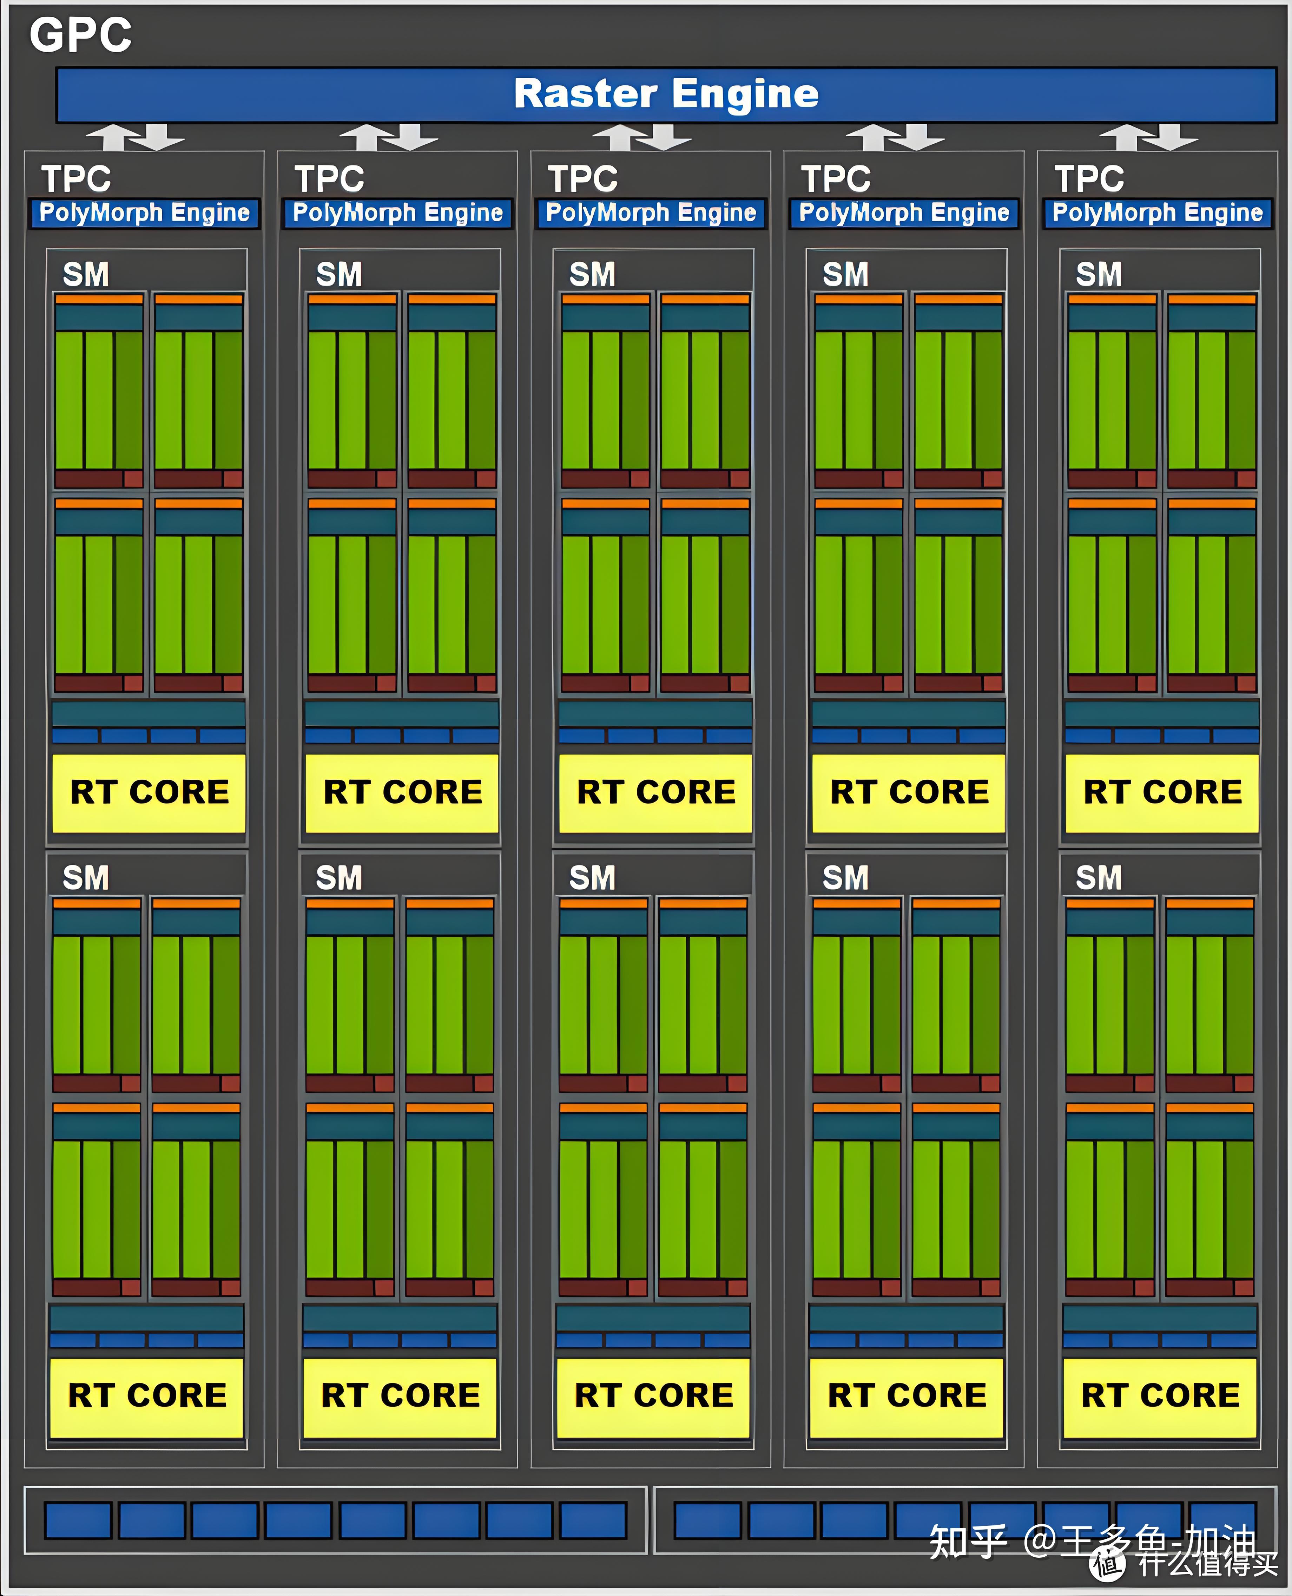1292x1596 pixels.
Task: Click the top RT CORE in first TPC
Action: [x=149, y=793]
